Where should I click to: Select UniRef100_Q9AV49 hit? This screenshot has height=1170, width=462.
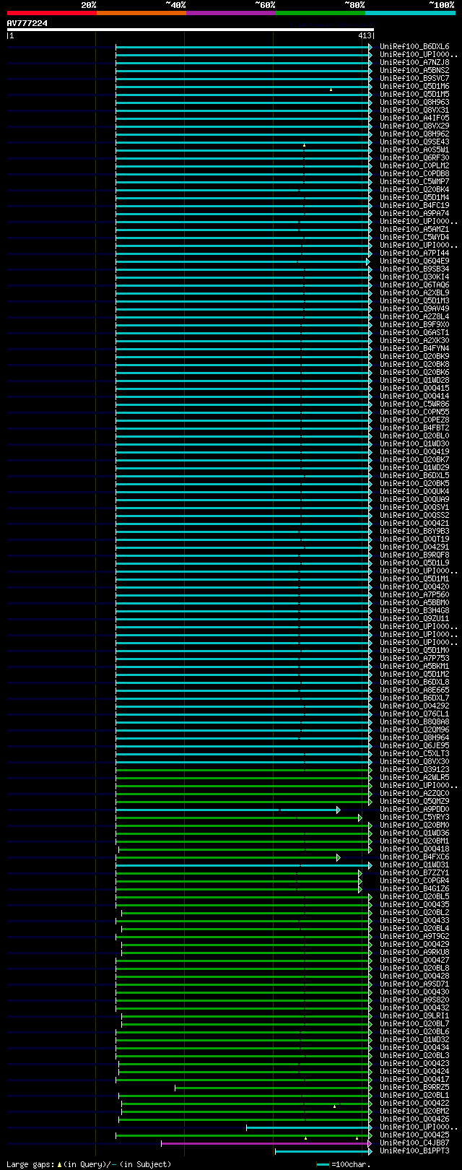(414, 309)
